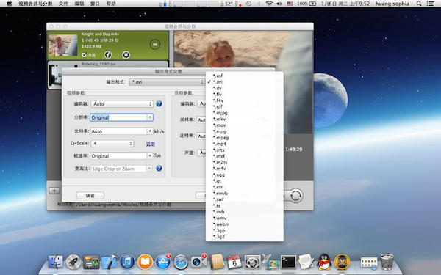Open the Q-Scale dropdown showing 4
The height and width of the screenshot is (275, 441).
point(112,144)
